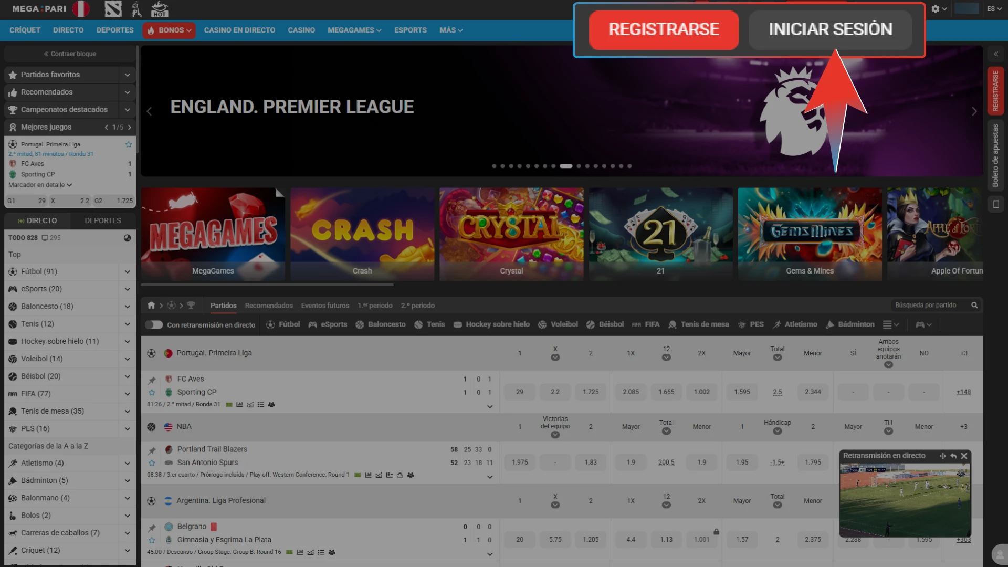Viewport: 1008px width, 567px height.
Task: Open the Boleto de apuestas side panel
Action: (x=995, y=155)
